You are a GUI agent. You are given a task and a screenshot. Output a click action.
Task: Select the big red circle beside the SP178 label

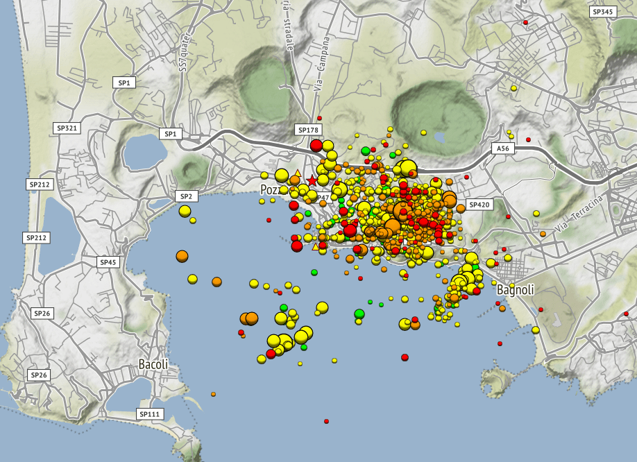[x=316, y=146]
